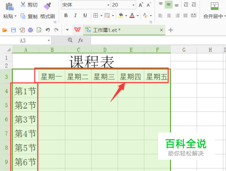Open the Name Box dropdown
The height and width of the screenshot is (171, 226).
(x=49, y=40)
